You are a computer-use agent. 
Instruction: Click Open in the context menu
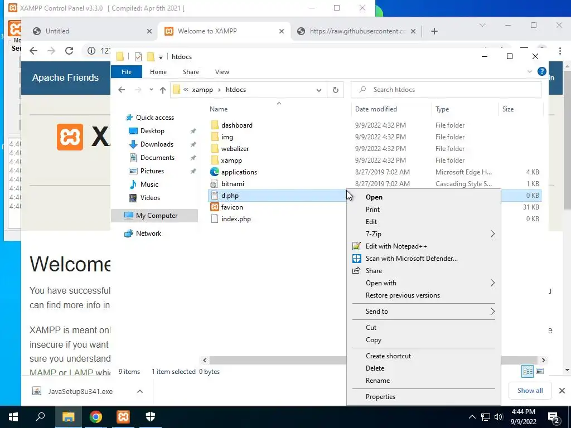374,197
